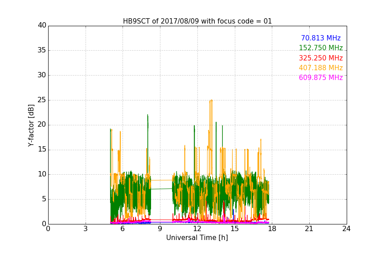Click x-axis tick label 6
Screen dimensions: 385x256
[x=123, y=229]
